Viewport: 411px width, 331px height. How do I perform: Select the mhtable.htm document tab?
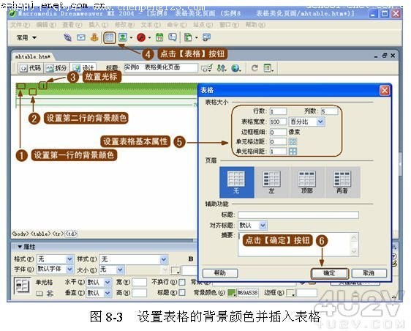click(32, 56)
